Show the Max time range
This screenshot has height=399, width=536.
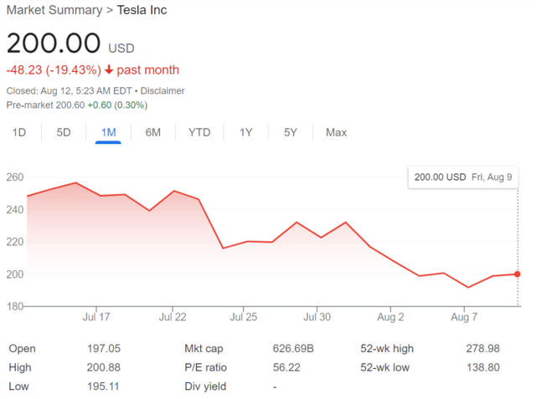(336, 132)
